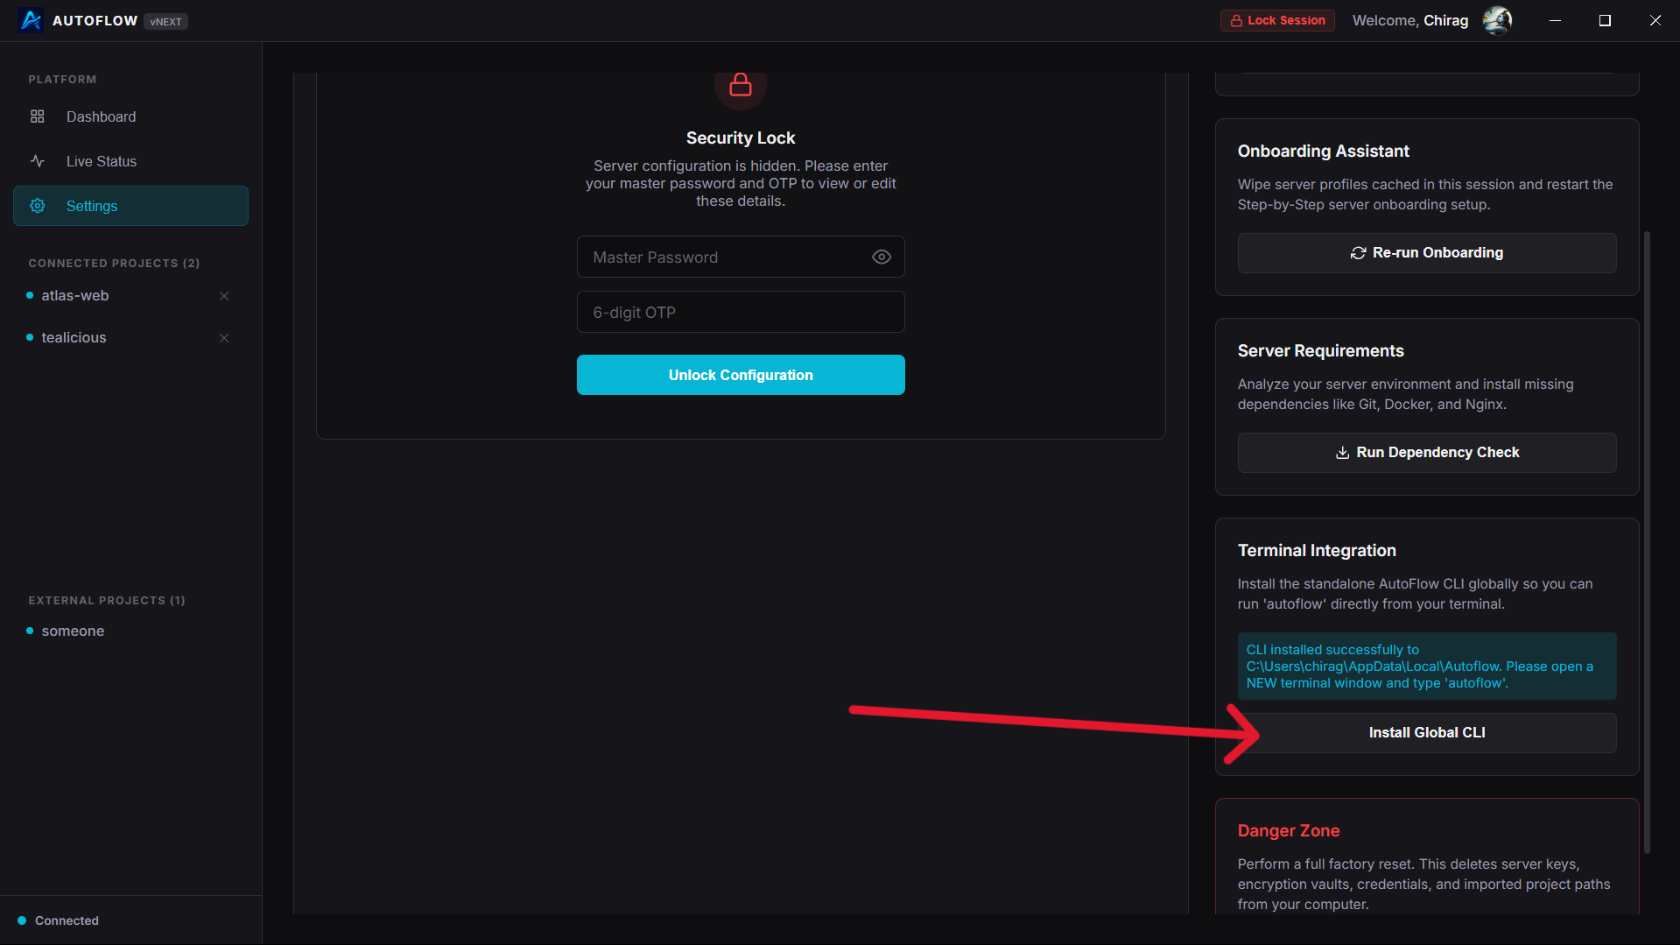The width and height of the screenshot is (1680, 945).
Task: Click the Connected status indicator
Action: pos(59,920)
